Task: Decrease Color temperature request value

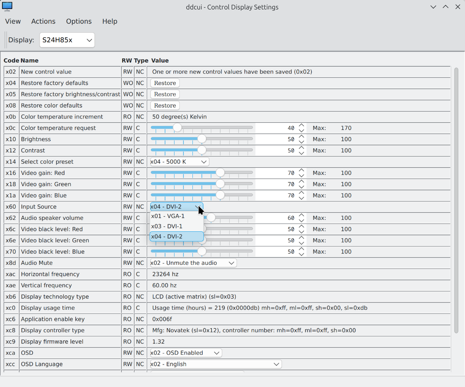Action: click(x=302, y=130)
